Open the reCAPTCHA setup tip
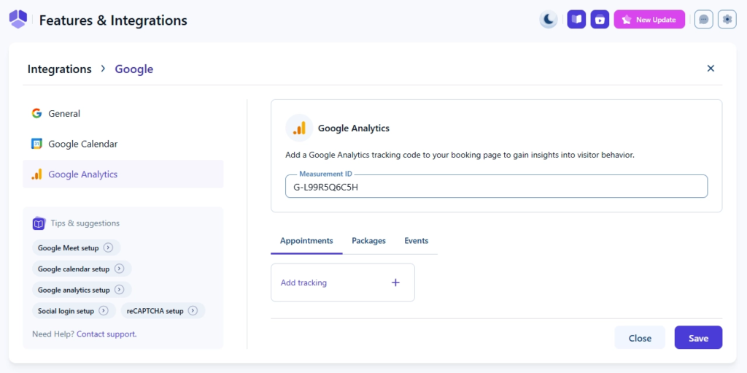The height and width of the screenshot is (373, 747). [163, 311]
